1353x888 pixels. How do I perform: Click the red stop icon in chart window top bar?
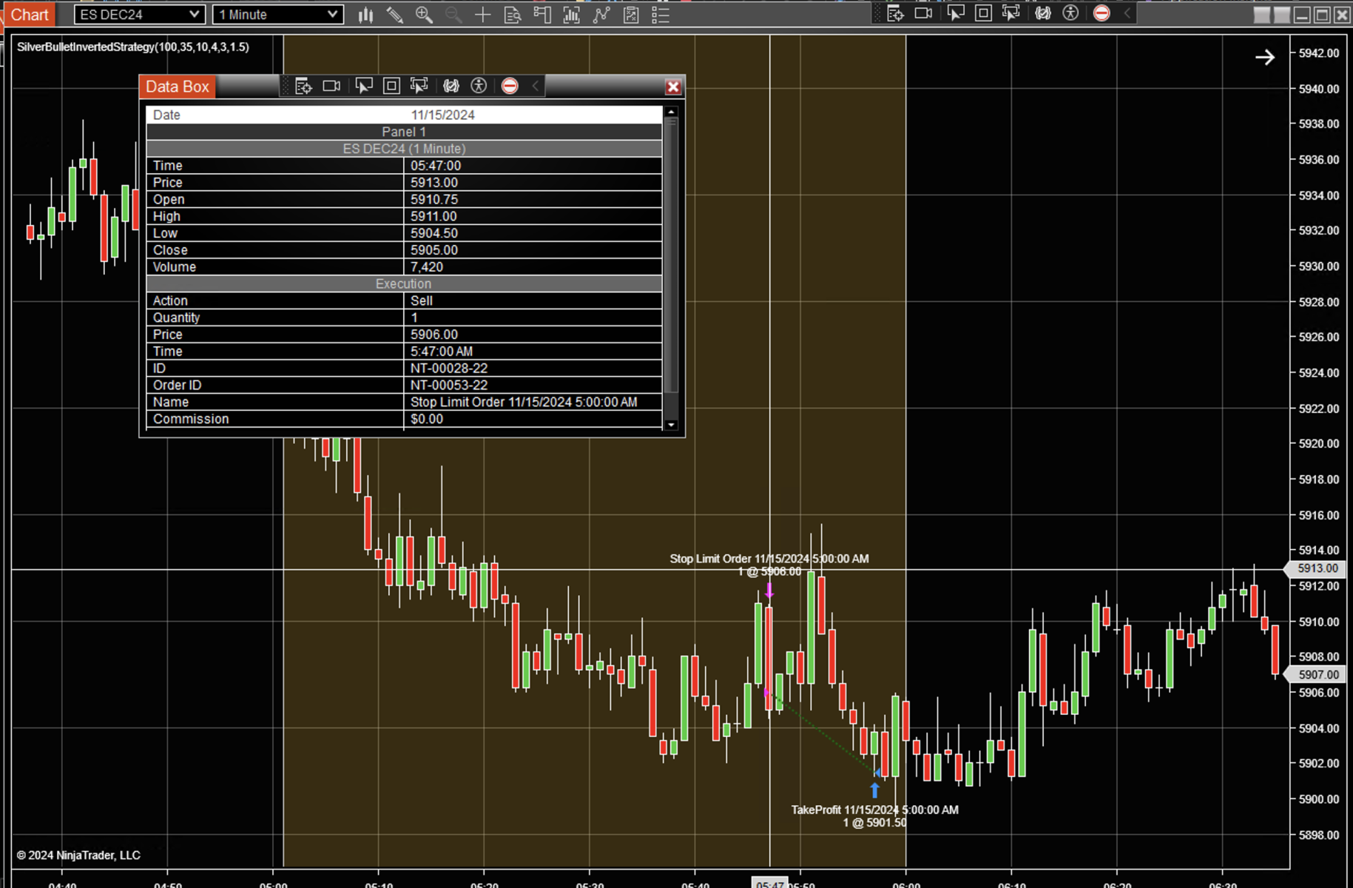tap(1101, 13)
